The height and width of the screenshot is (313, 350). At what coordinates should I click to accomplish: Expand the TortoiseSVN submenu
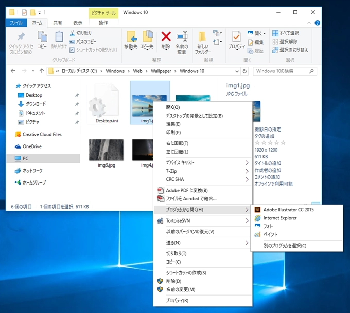pyautogui.click(x=203, y=220)
